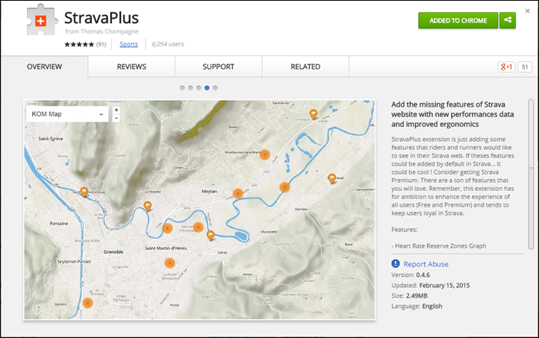Click the StravaPlus puzzle-piece extension icon
The width and height of the screenshot is (539, 338).
(41, 20)
